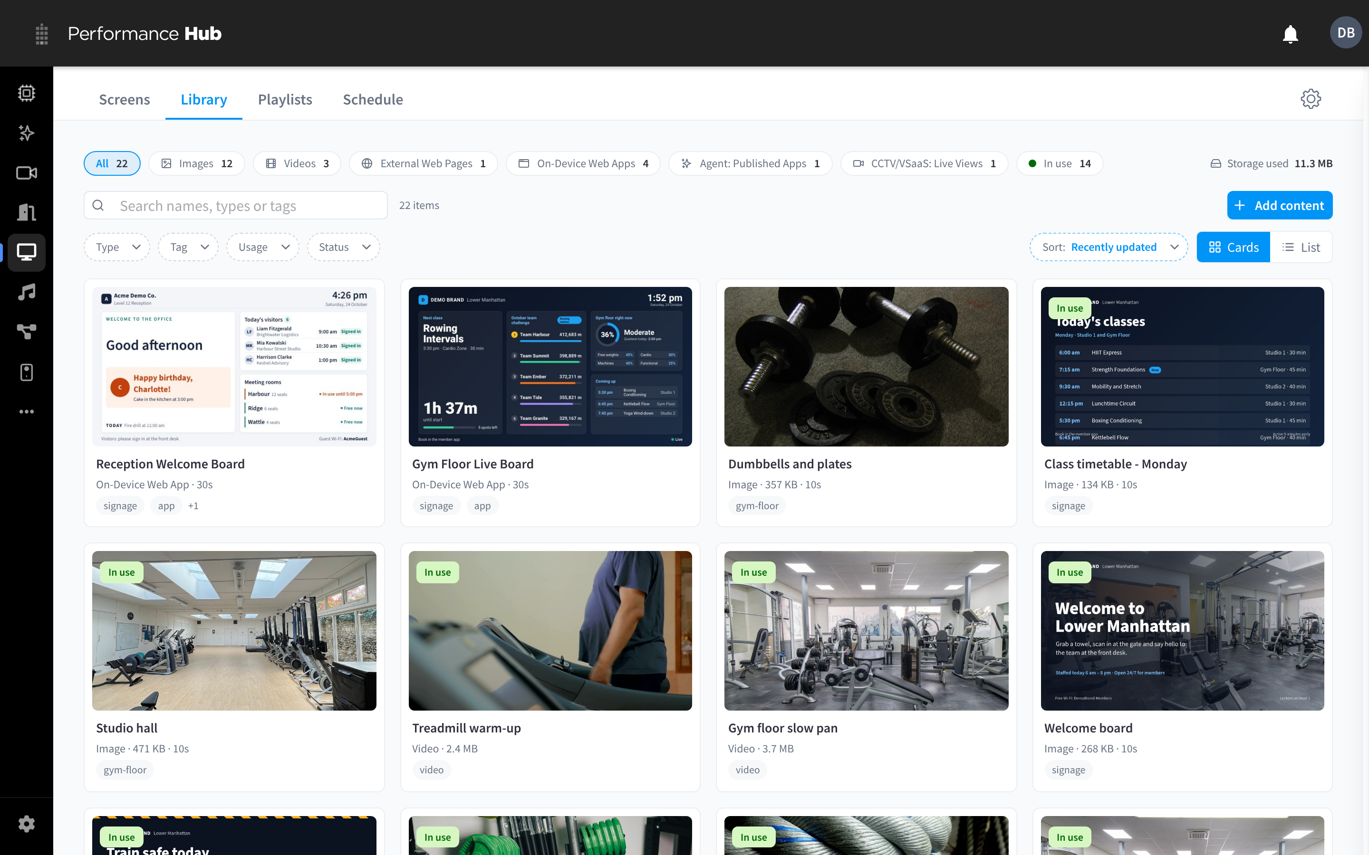Open the app launcher grid icon
The height and width of the screenshot is (855, 1369).
(x=41, y=34)
